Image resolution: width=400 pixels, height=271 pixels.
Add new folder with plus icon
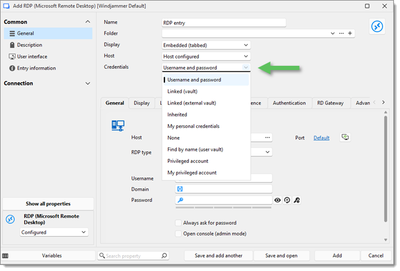pos(350,33)
